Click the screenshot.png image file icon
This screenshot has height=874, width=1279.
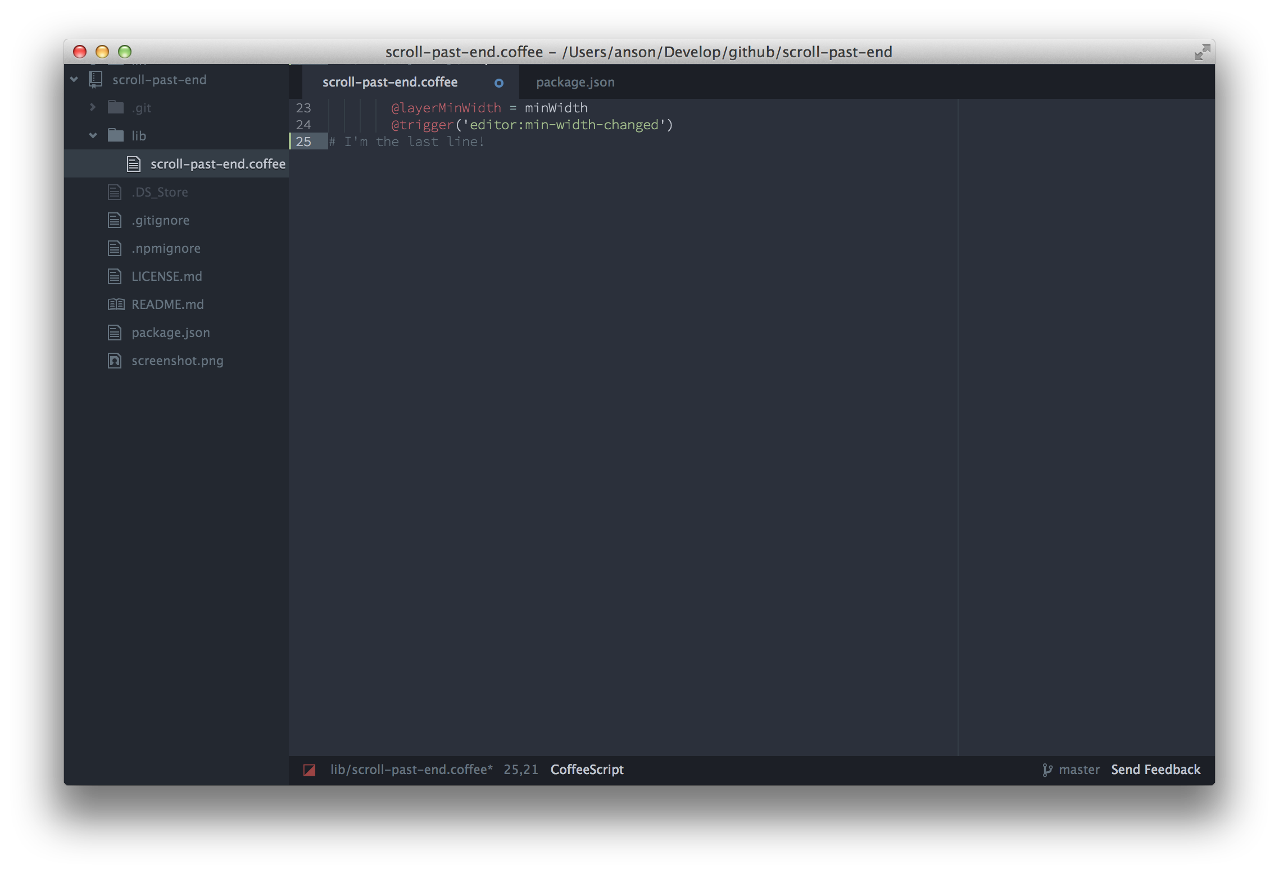pyautogui.click(x=115, y=360)
